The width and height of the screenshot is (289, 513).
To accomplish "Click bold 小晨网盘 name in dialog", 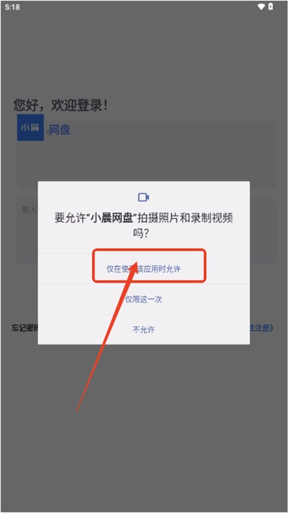I will (113, 218).
